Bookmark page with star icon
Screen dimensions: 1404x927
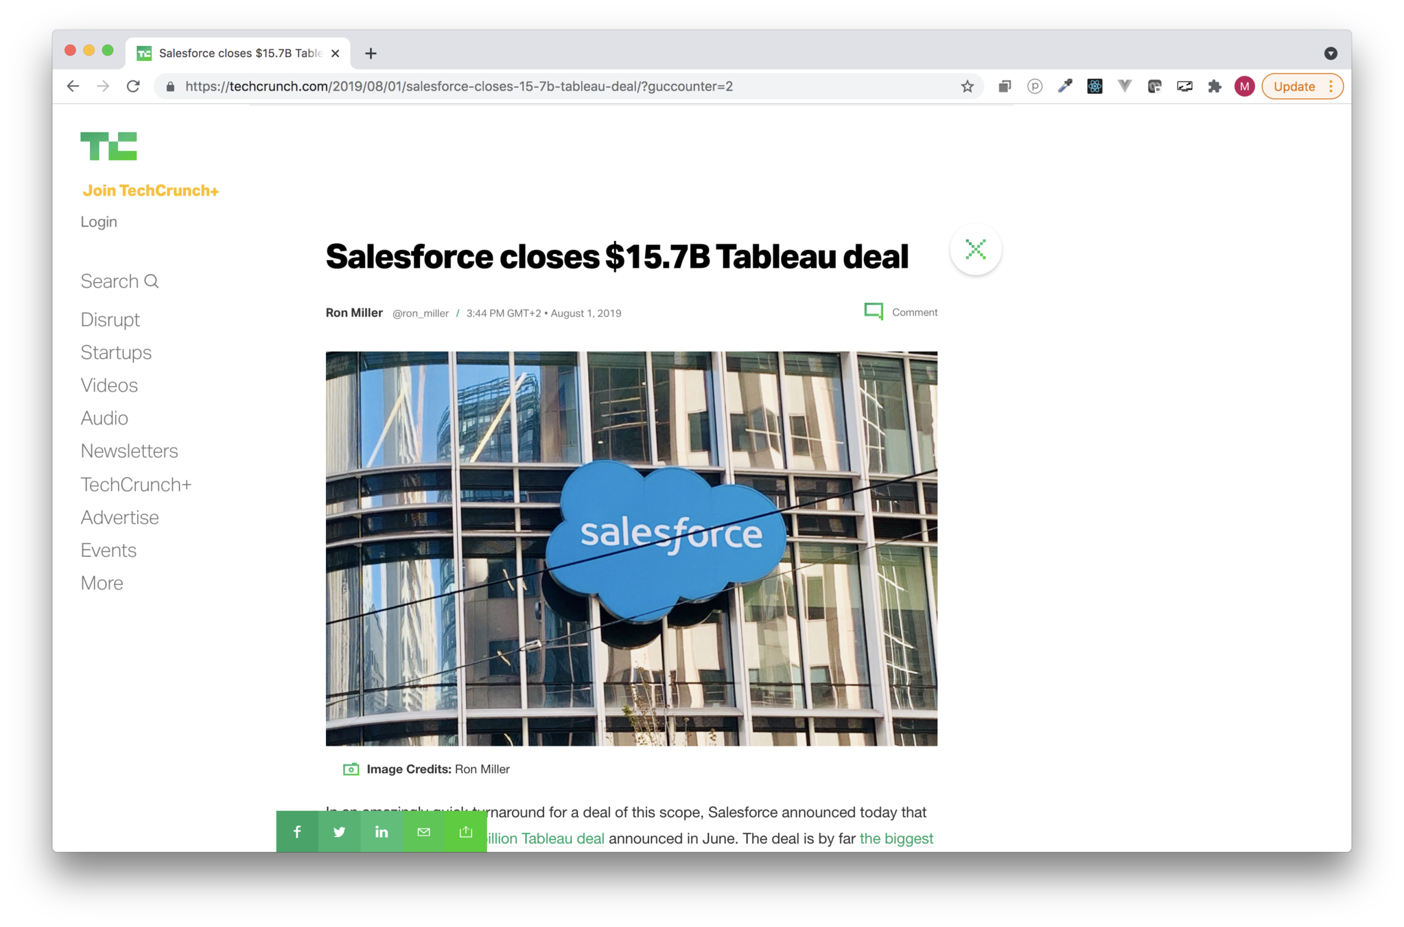[967, 87]
